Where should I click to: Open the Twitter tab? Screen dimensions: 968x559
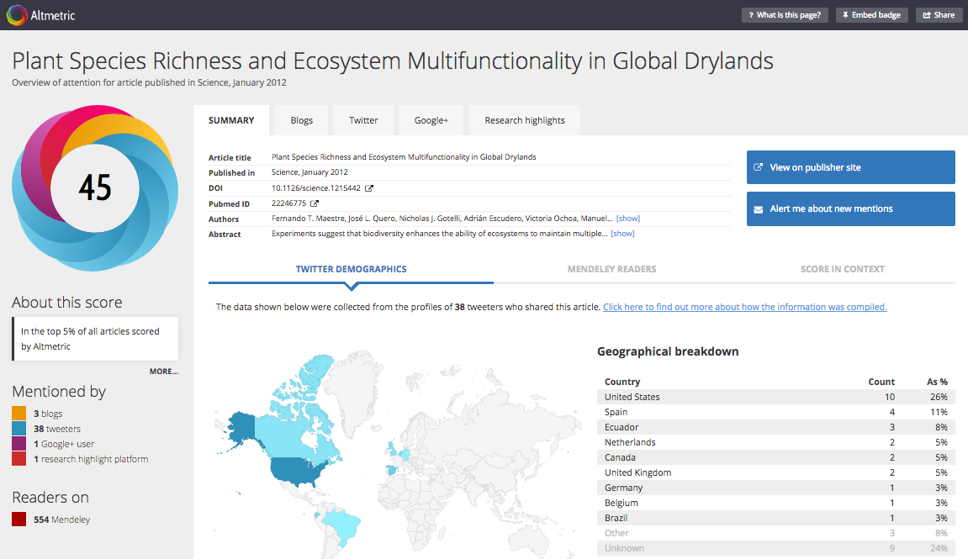coord(363,120)
